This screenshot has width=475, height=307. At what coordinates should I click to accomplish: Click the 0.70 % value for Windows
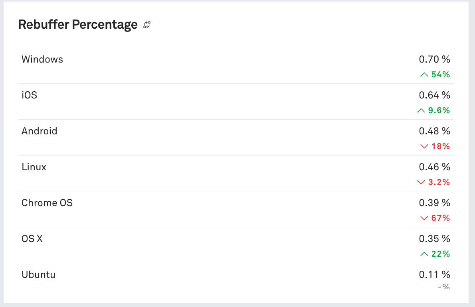[434, 59]
